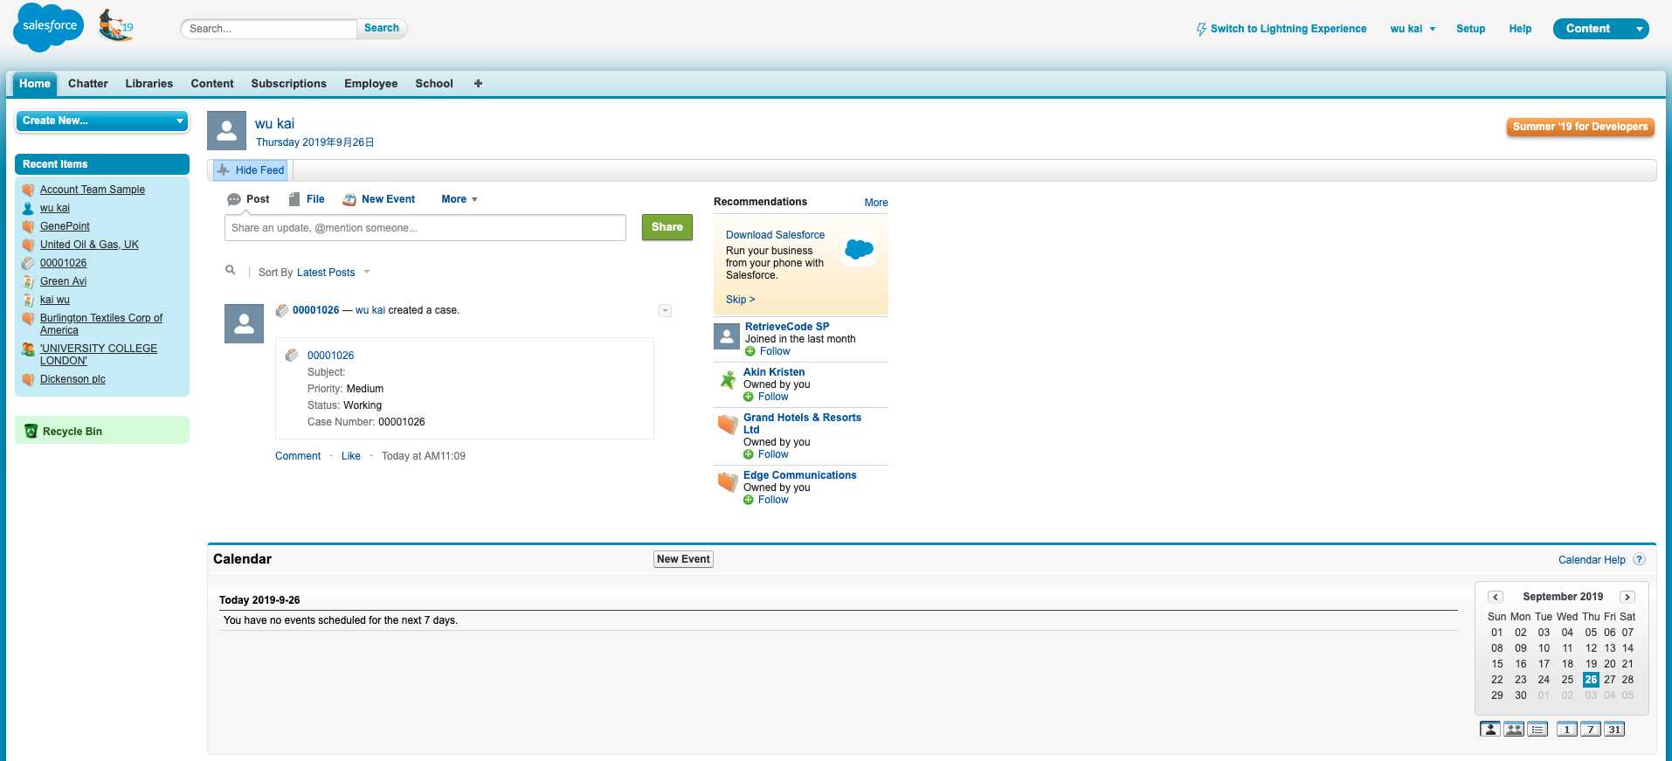Image resolution: width=1672 pixels, height=761 pixels.
Task: Click the Share an update text box
Action: (425, 228)
